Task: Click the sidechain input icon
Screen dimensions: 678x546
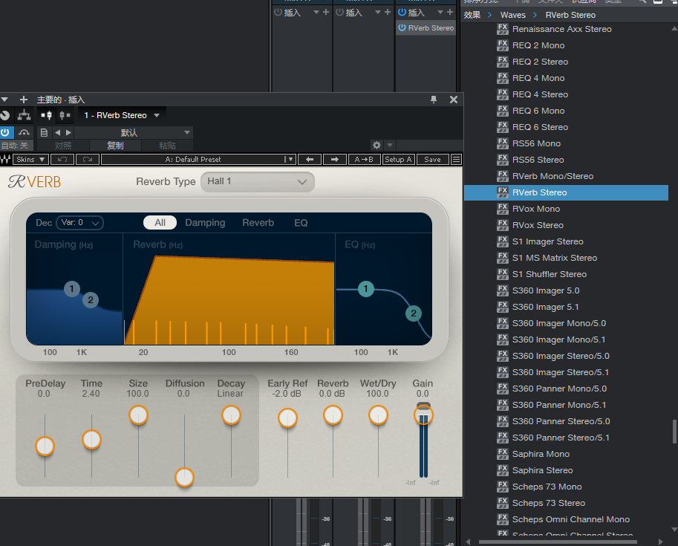Action: (46, 115)
